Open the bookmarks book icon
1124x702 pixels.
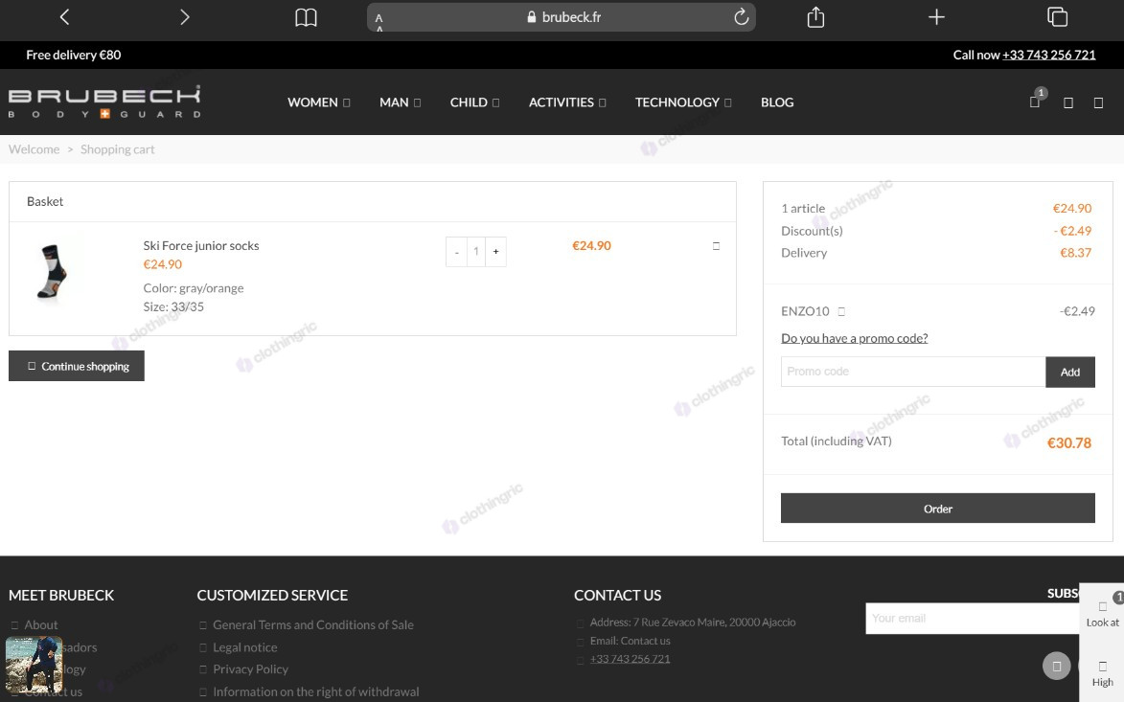point(306,17)
